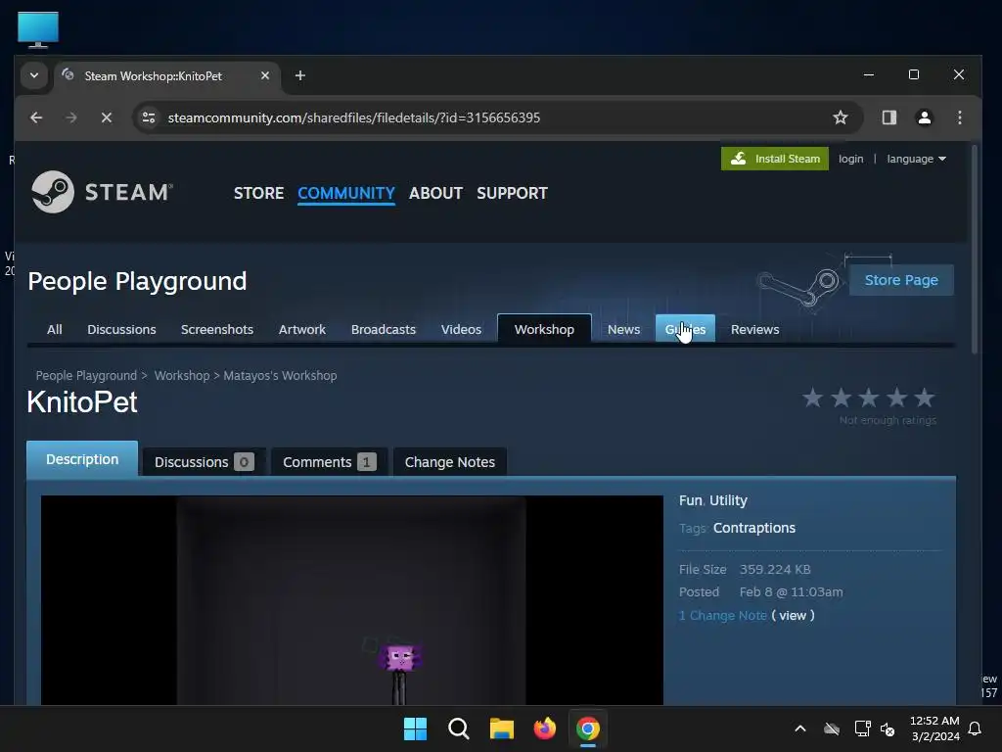This screenshot has width=1002, height=752.
Task: Open the tab search chevron
Action: [x=34, y=76]
